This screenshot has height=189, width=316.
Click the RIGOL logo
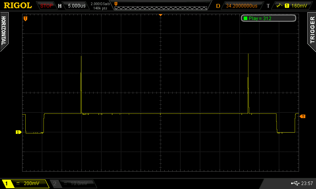pos(18,6)
